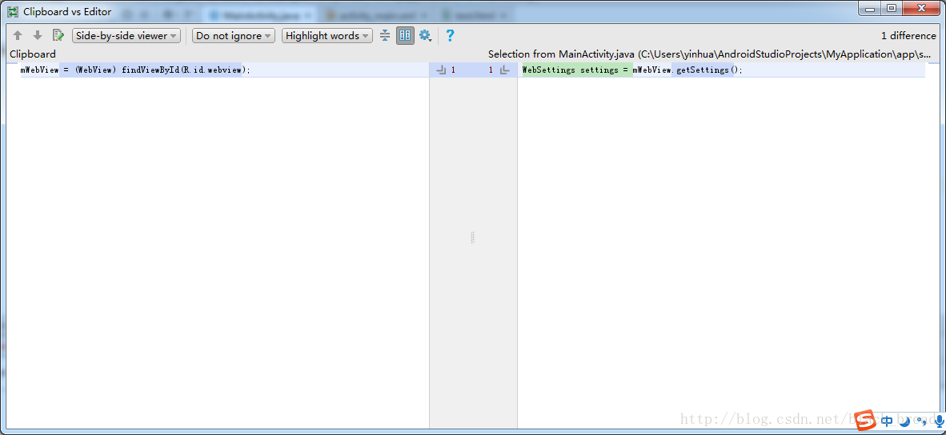Click the WebSettings settings code line
The width and height of the screenshot is (946, 435).
coord(632,70)
